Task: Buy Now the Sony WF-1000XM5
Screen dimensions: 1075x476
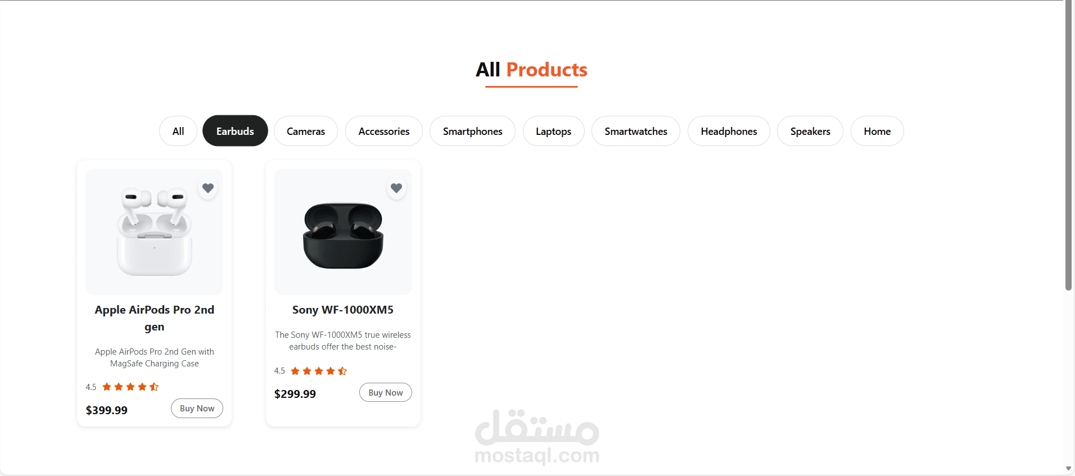Action: click(386, 393)
